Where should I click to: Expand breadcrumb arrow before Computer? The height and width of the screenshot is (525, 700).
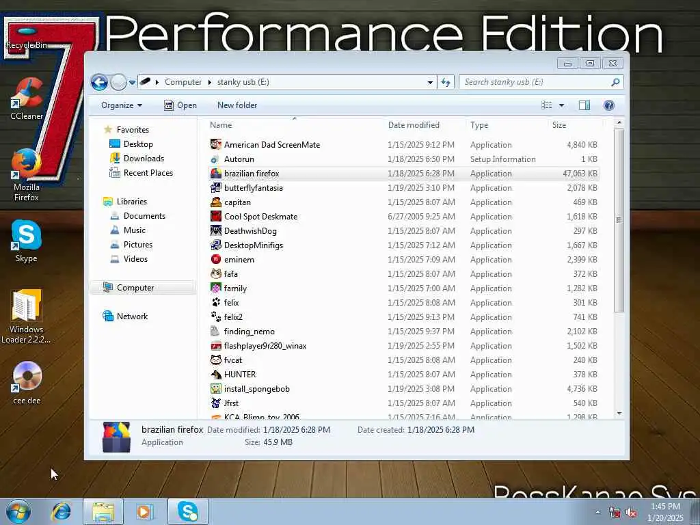coord(157,82)
